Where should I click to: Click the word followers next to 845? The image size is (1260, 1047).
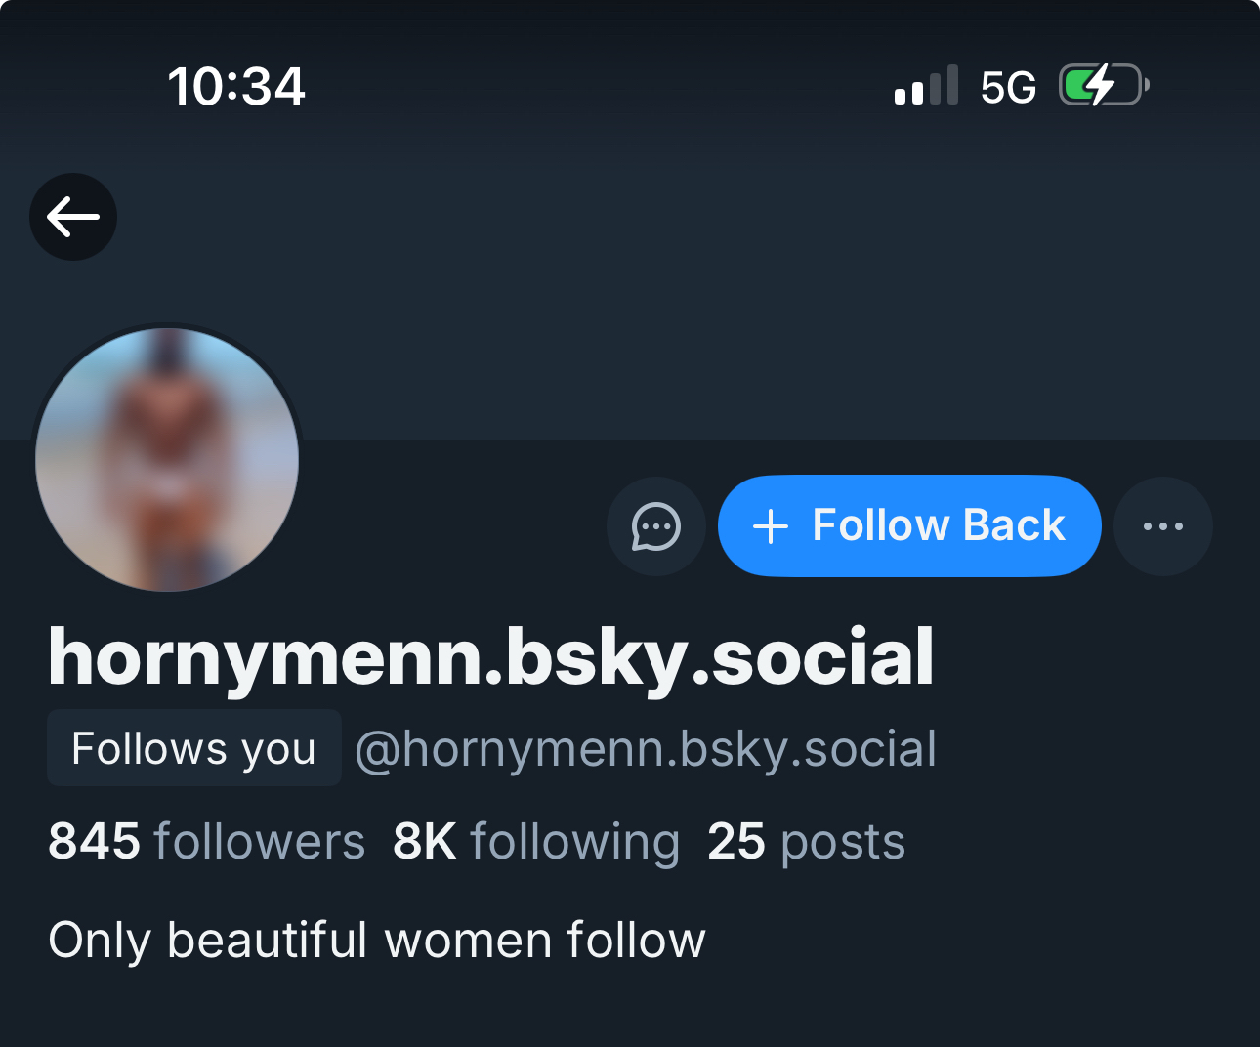click(259, 841)
